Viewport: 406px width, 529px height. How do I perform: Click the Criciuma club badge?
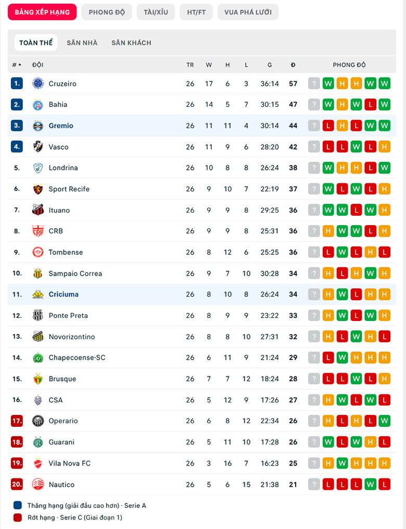37,294
